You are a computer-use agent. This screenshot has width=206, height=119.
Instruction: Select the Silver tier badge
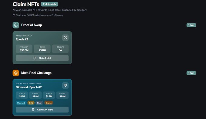tap(39, 103)
